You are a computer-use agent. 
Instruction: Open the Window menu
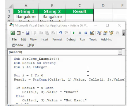(x=18, y=45)
